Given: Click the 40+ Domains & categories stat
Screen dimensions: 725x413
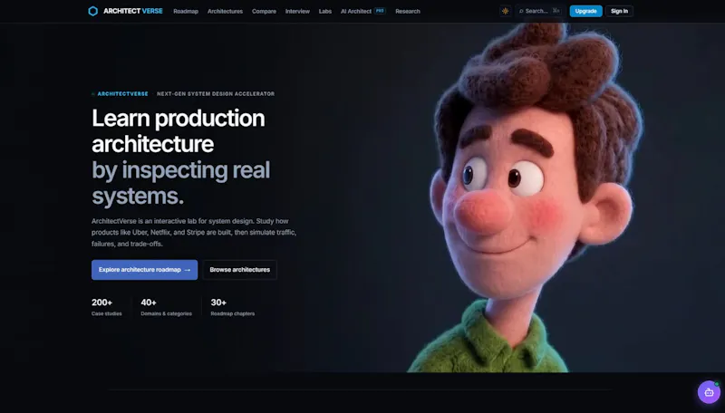Looking at the screenshot, I should click(x=166, y=307).
